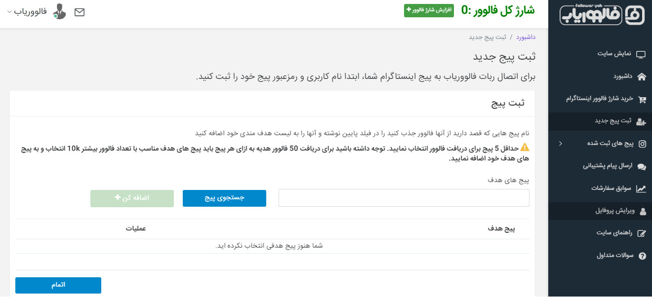Click the اضافه کن button
The width and height of the screenshot is (652, 297).
tap(132, 198)
